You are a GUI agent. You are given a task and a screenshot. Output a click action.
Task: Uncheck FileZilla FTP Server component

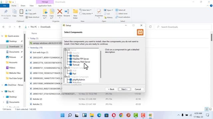(71, 59)
